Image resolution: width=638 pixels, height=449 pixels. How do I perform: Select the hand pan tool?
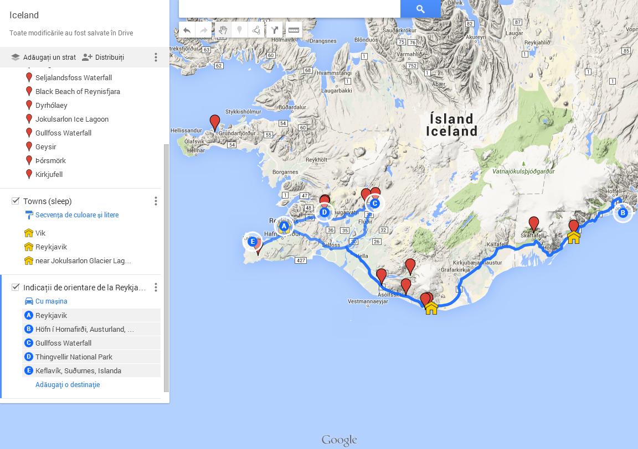pos(223,30)
